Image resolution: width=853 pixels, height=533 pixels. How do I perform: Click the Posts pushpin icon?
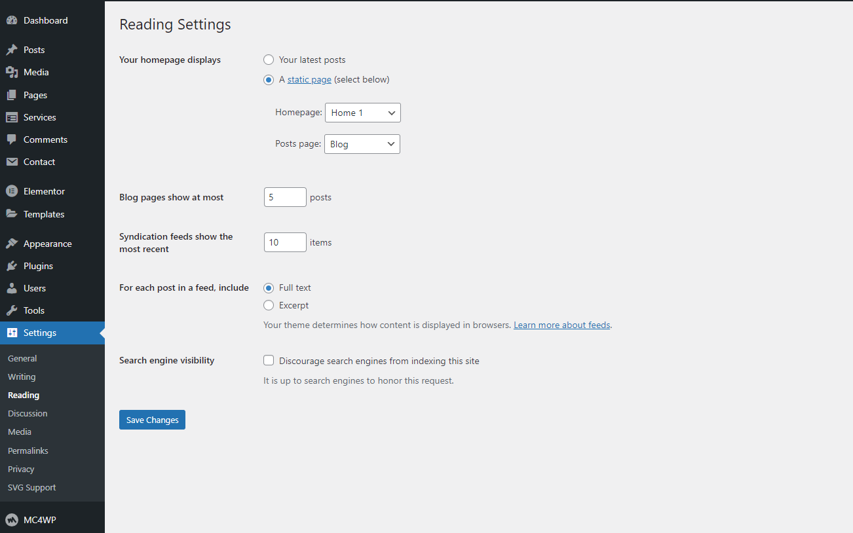click(x=12, y=50)
